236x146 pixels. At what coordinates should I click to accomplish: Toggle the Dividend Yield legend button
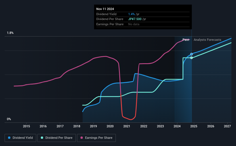coord(20,138)
